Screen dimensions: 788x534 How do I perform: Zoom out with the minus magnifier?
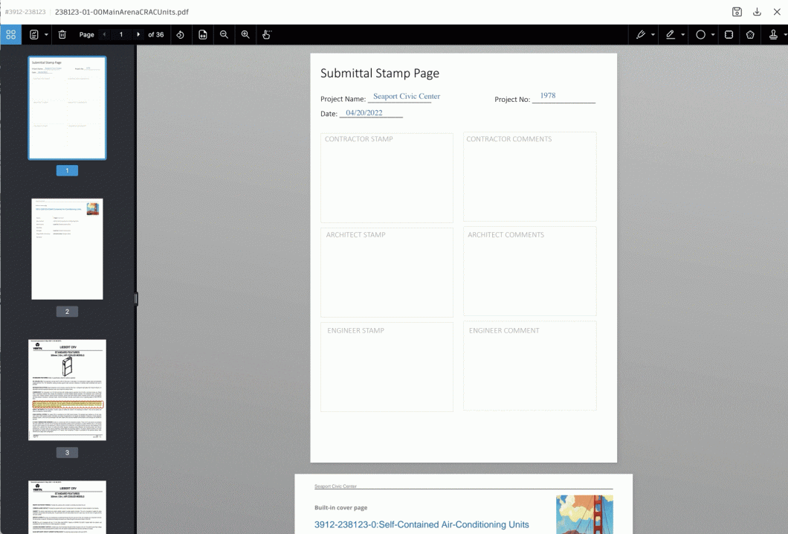pos(225,35)
